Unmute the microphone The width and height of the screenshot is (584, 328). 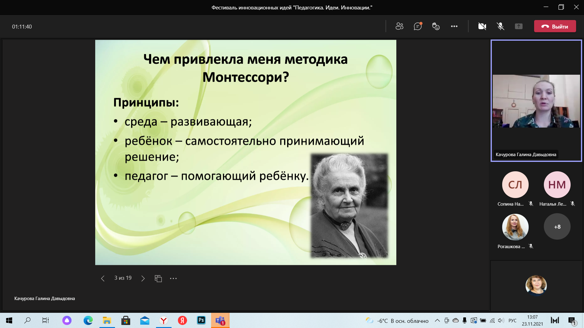[500, 26]
